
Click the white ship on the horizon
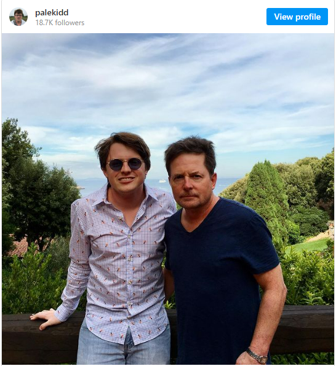[162, 181]
